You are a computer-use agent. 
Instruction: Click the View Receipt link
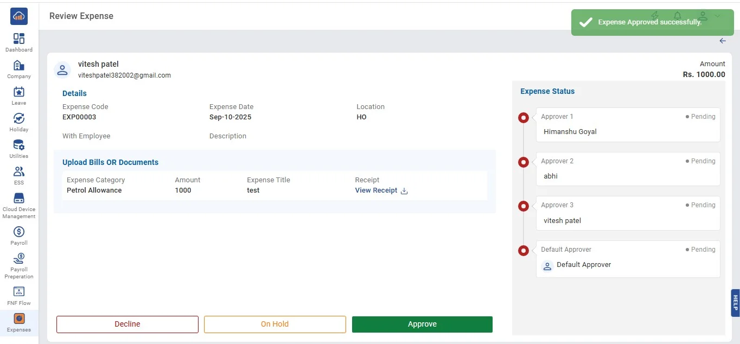tap(376, 190)
